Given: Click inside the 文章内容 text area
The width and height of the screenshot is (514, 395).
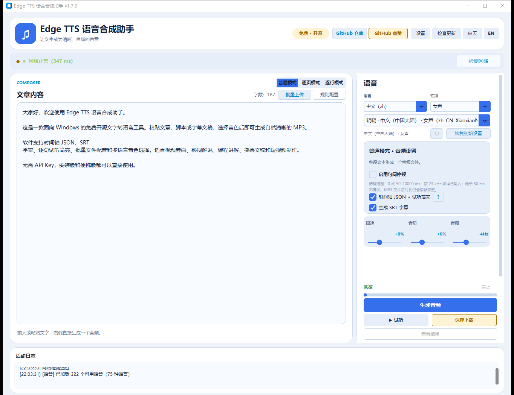Looking at the screenshot, I should (x=181, y=213).
